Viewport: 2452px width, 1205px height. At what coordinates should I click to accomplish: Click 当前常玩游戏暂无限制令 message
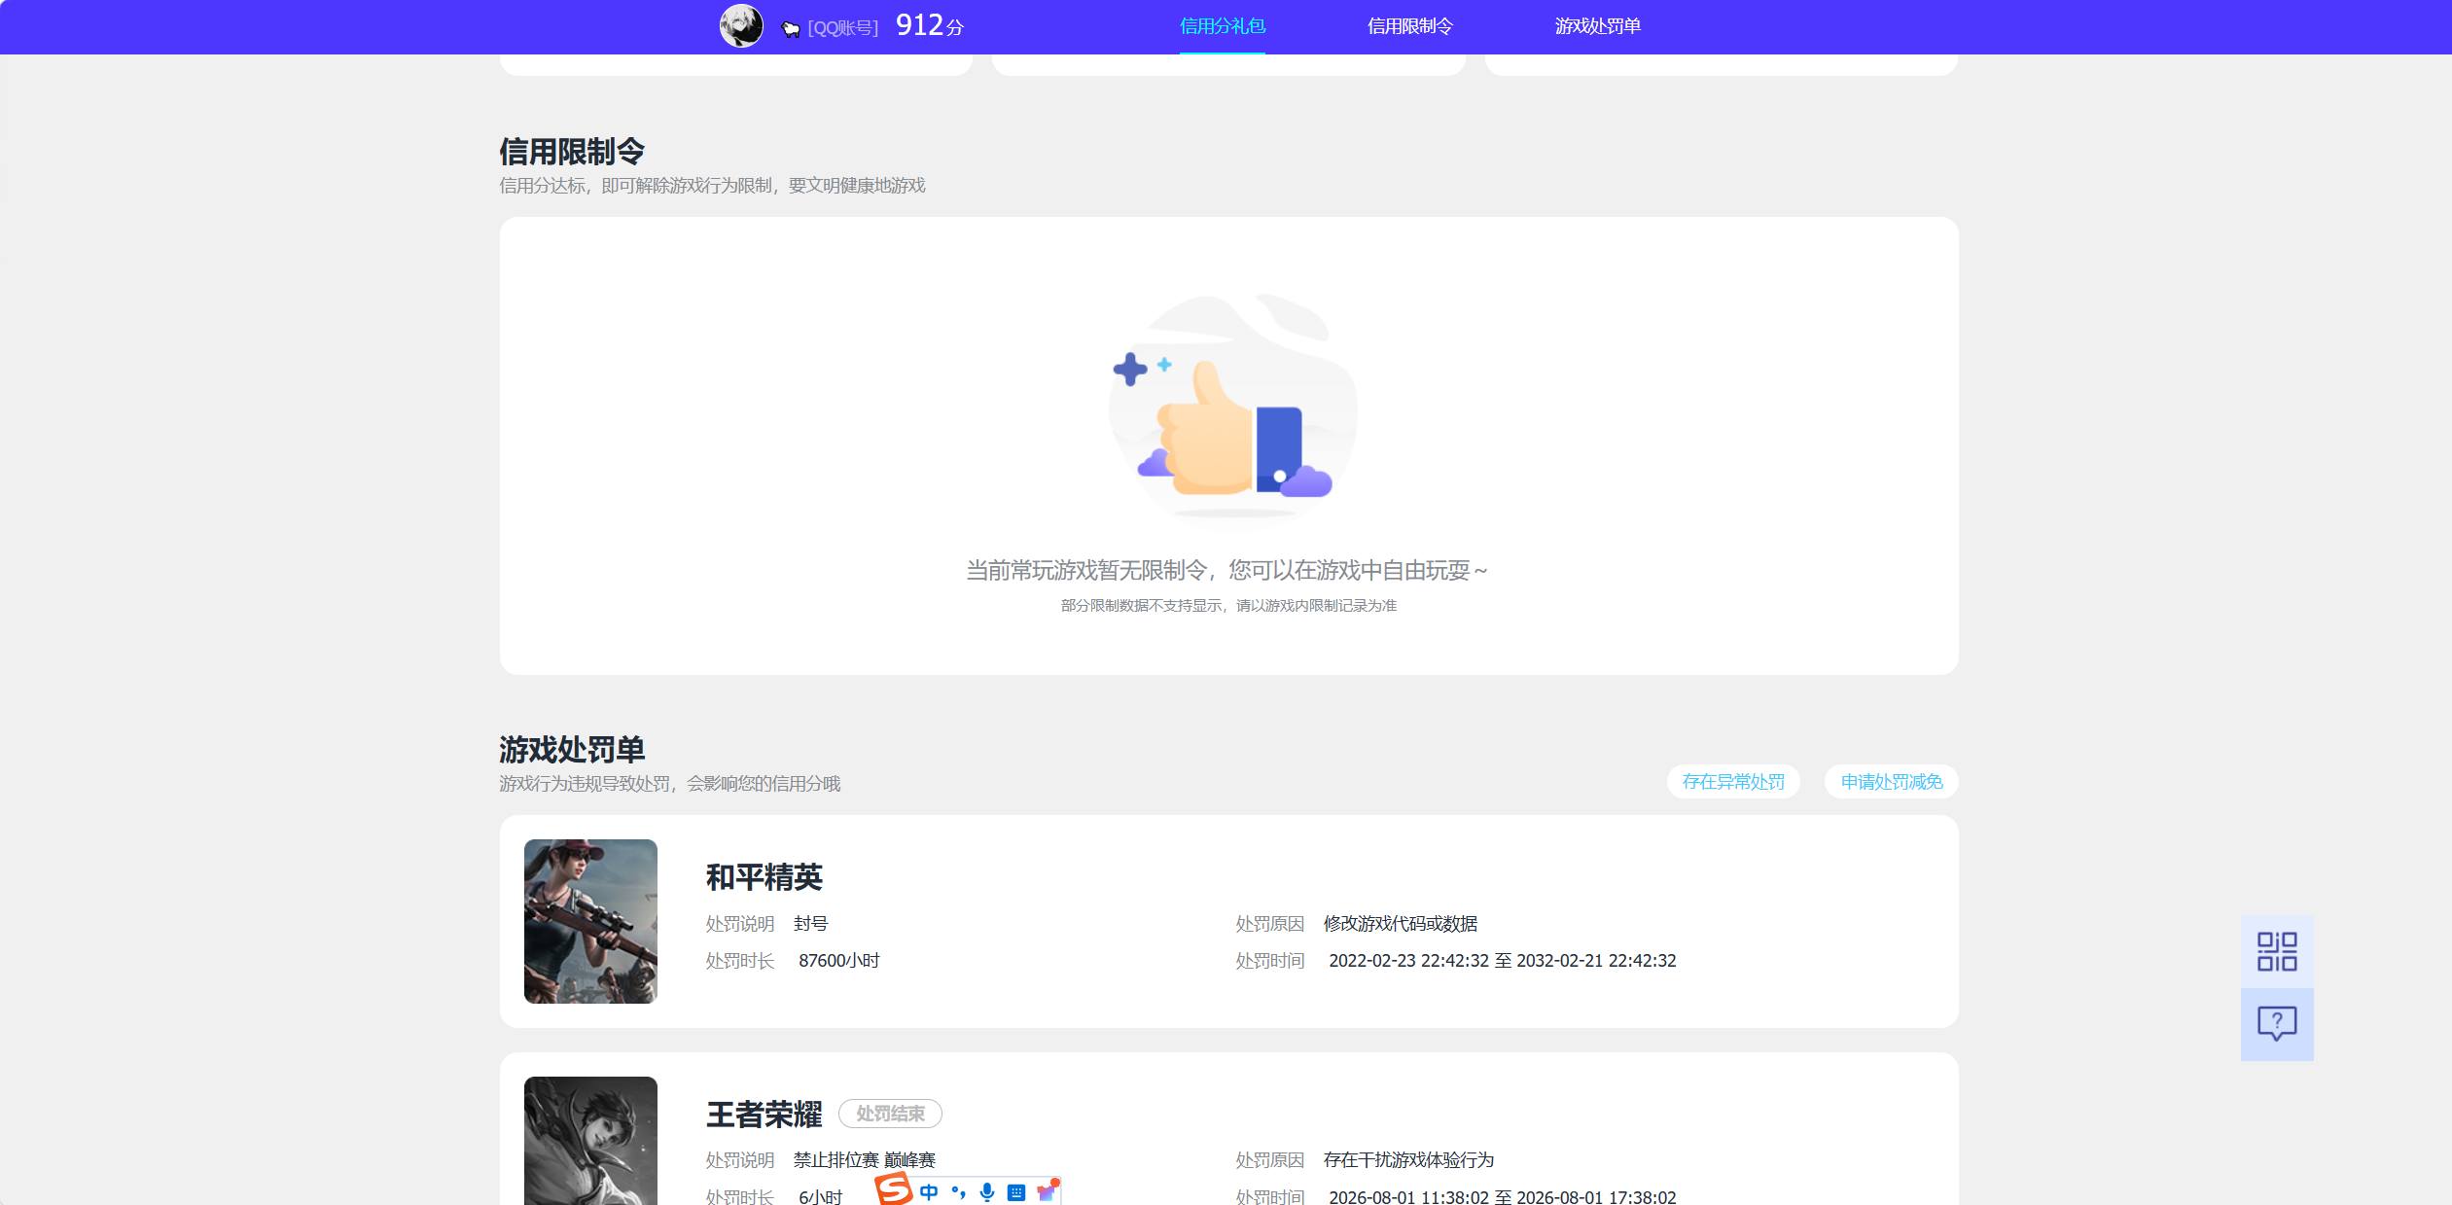pos(1226,571)
